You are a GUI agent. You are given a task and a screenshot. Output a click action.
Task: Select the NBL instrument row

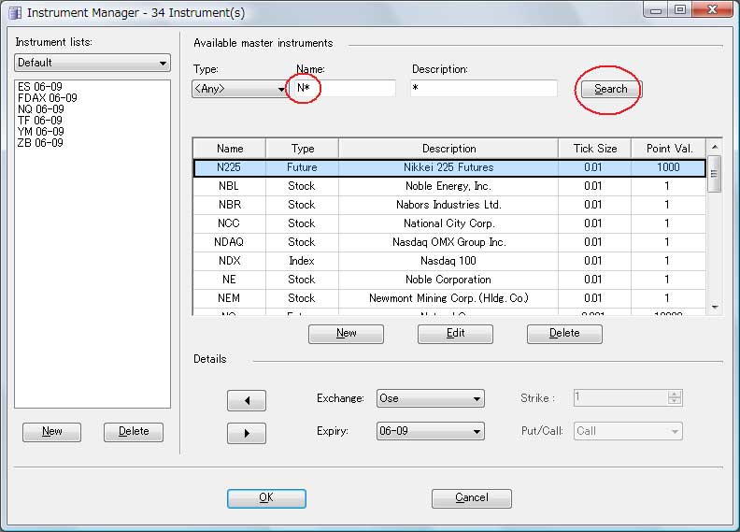tap(449, 186)
